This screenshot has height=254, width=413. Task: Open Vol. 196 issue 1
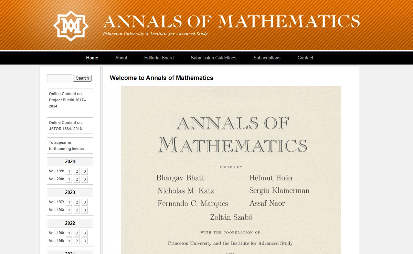coord(69,233)
